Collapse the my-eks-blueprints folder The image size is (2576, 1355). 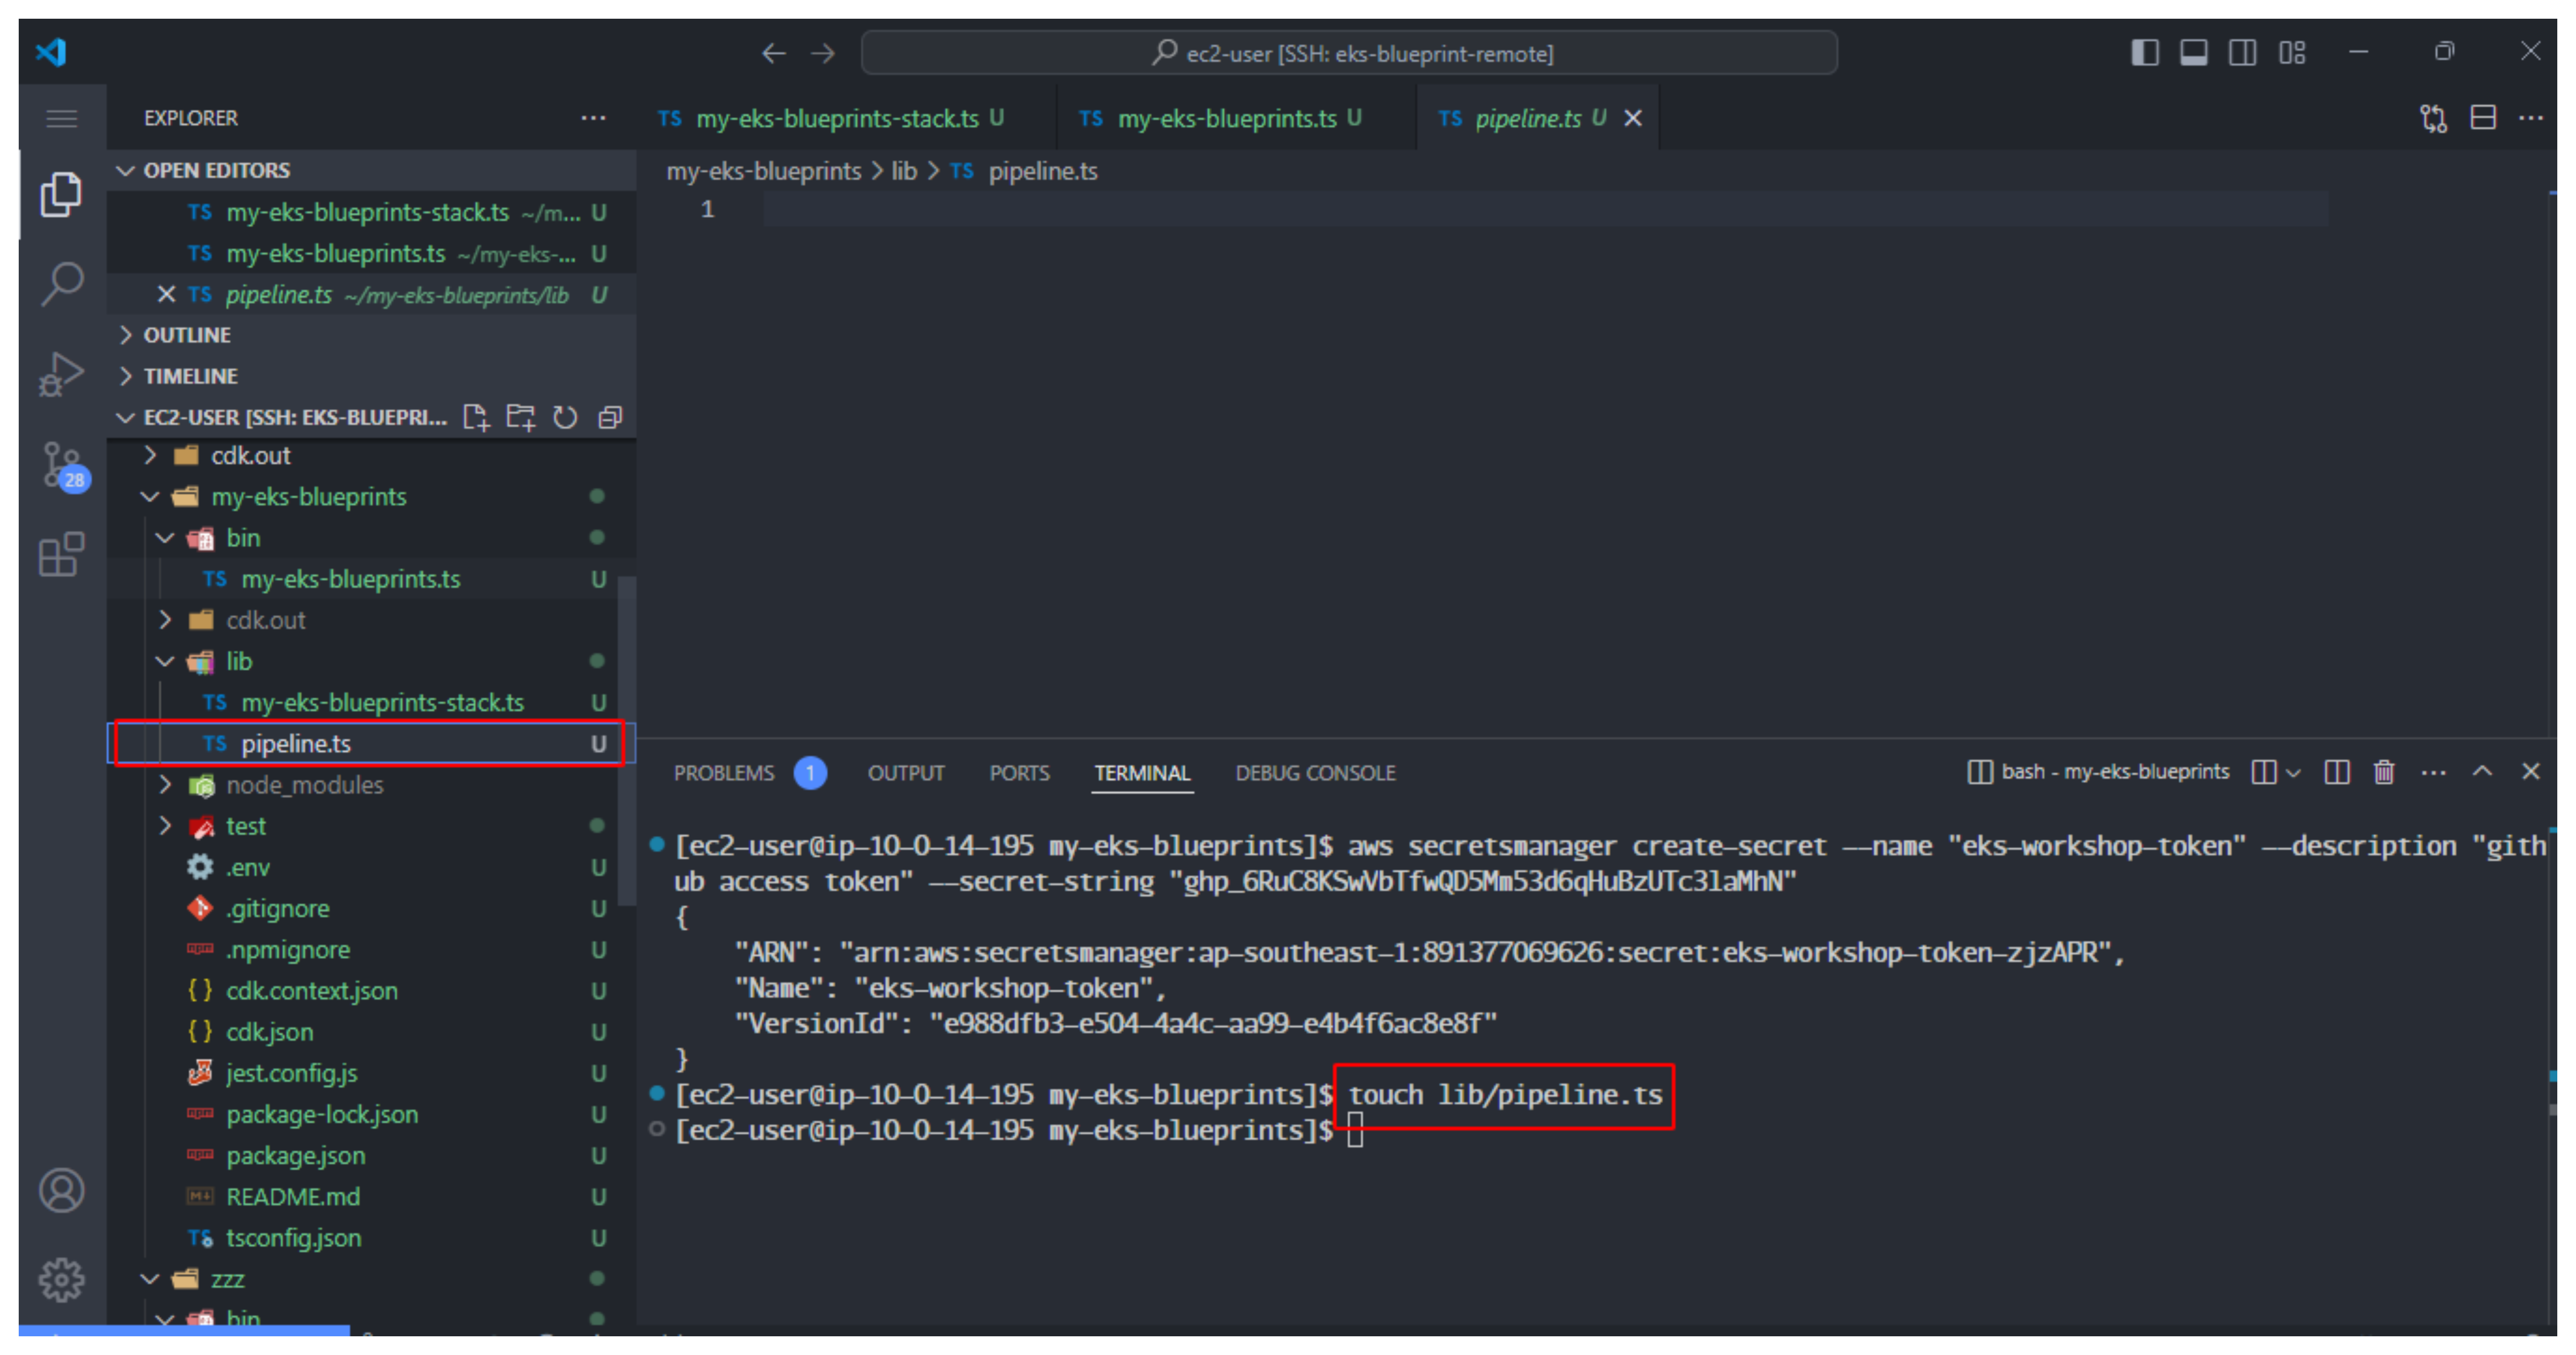tap(371, 497)
